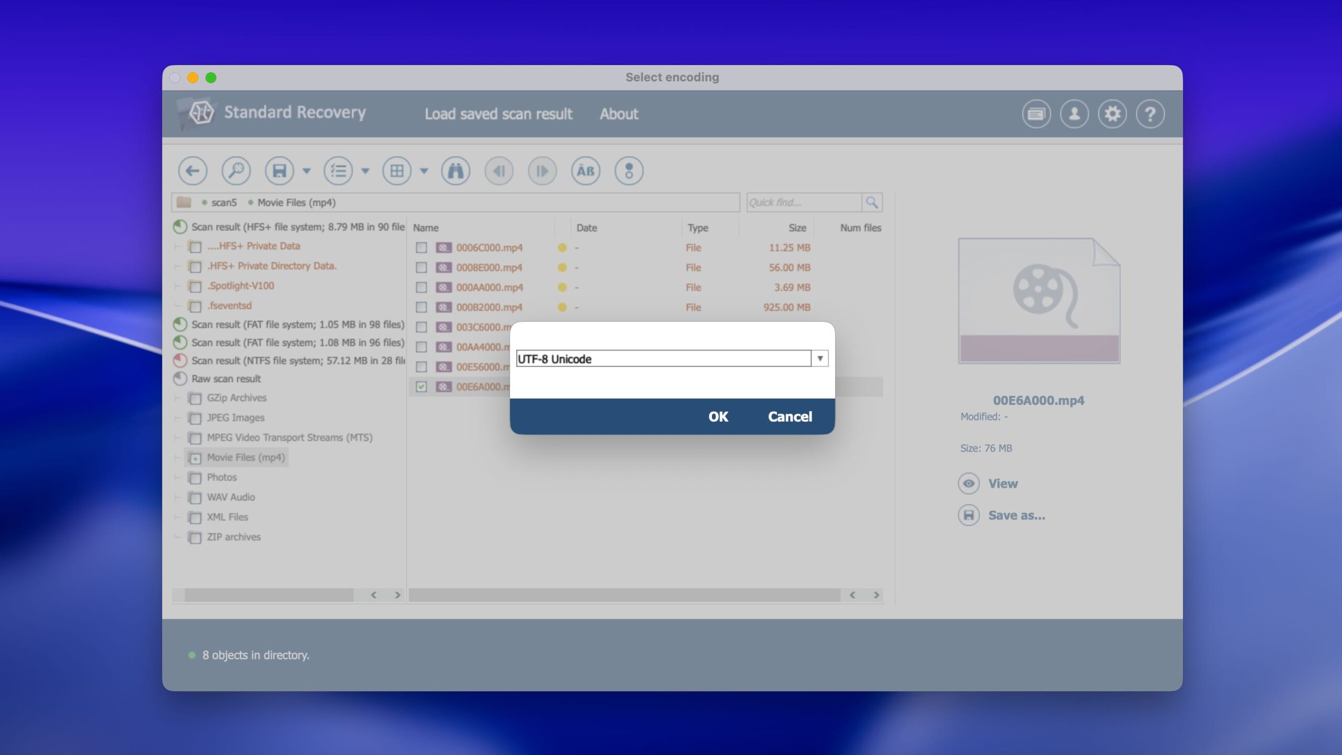Viewport: 1342px width, 755px height.
Task: Click the ÄB encoding toolbar icon
Action: pos(585,171)
